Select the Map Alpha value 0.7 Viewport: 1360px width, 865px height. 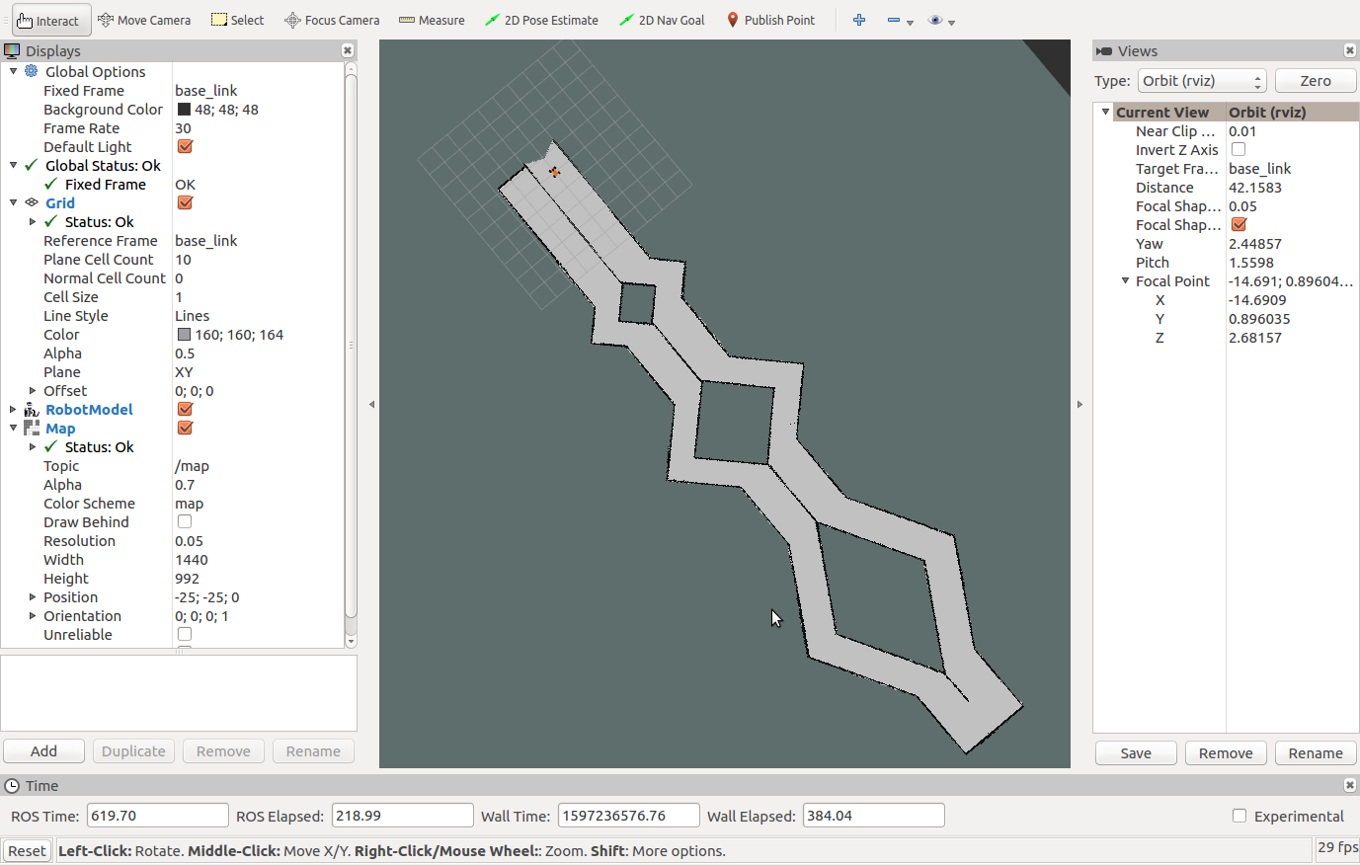click(185, 484)
